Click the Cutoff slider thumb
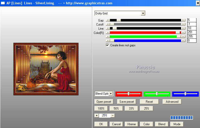 112,24
